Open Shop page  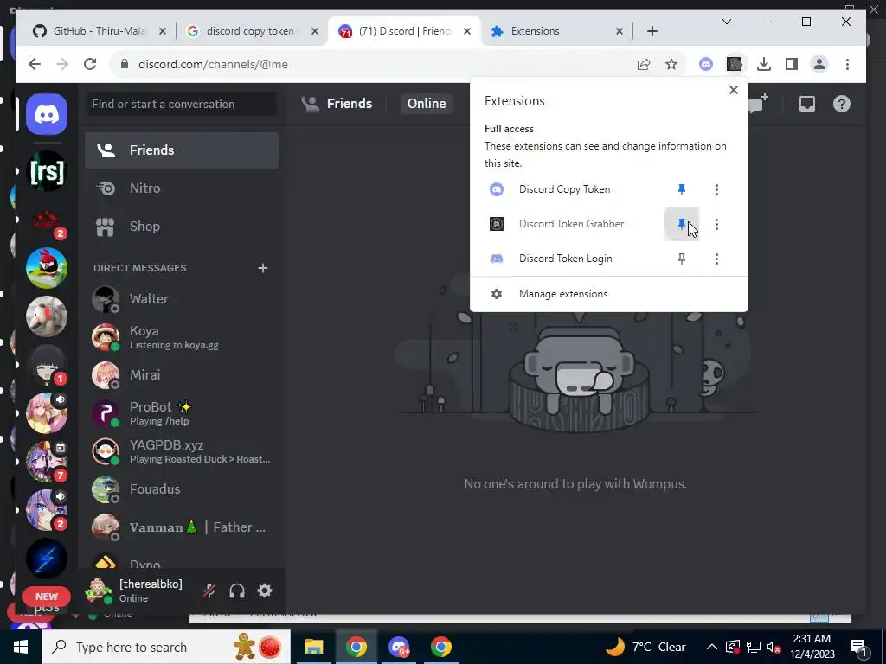tap(182, 227)
